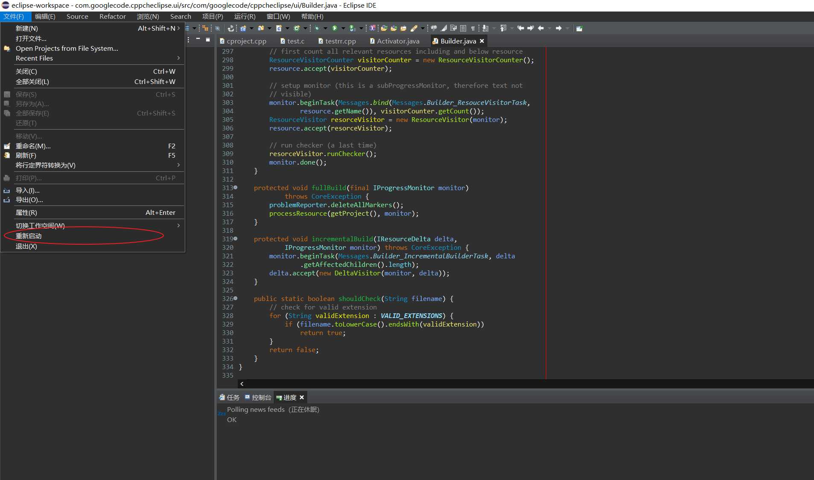Click the Open Perspective icon
Viewport: 814px width, 480px height.
[579, 28]
